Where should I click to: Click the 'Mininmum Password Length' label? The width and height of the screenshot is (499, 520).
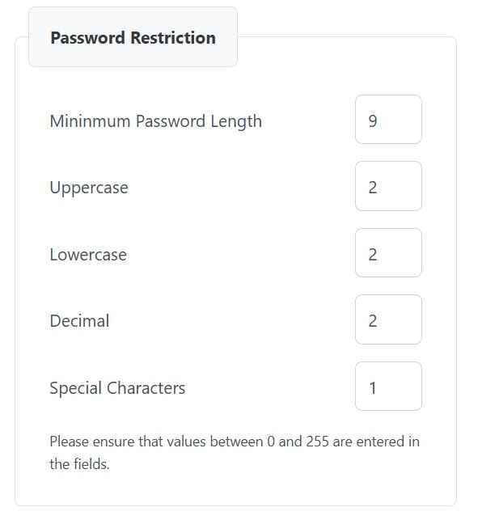pyautogui.click(x=155, y=121)
